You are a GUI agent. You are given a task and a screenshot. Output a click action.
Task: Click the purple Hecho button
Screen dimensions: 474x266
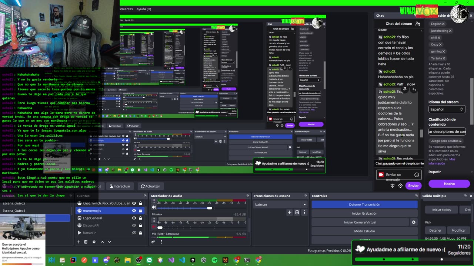(x=449, y=184)
